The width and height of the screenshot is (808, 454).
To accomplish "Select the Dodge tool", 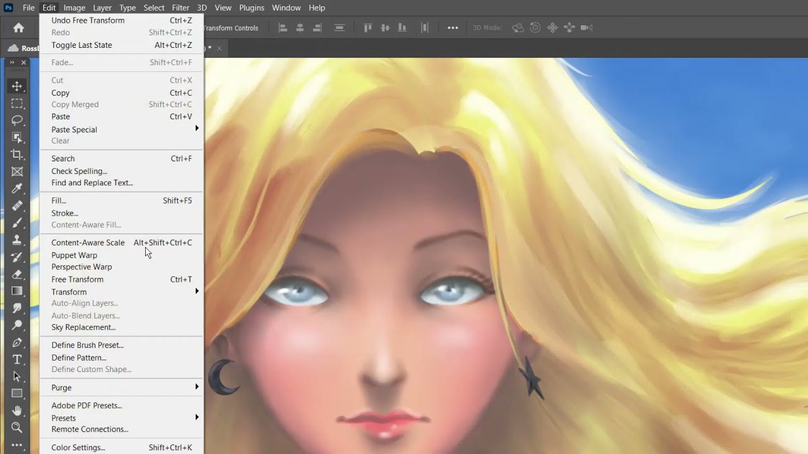I will [17, 325].
